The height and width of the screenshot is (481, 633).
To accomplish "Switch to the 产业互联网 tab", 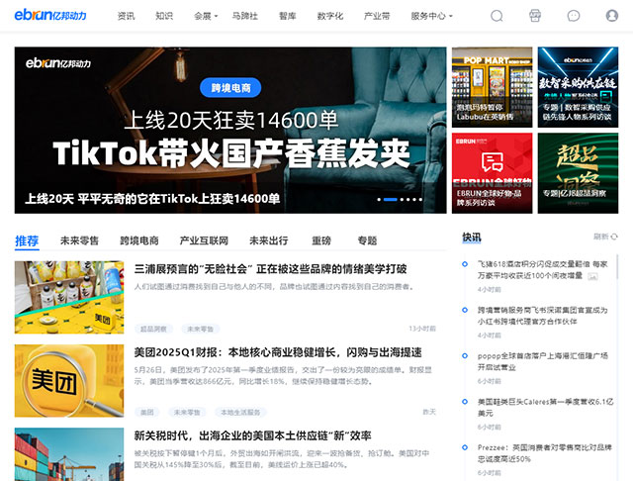I will click(204, 240).
